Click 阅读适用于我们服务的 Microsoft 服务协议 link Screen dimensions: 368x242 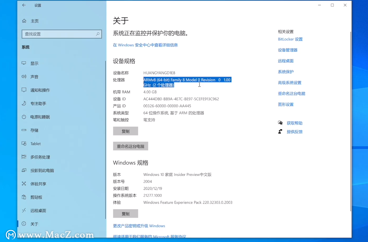[x=149, y=236]
